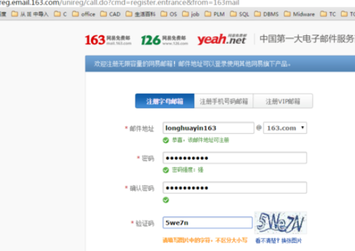The height and width of the screenshot is (251, 355).
Task: Click the 密码 password field
Action: [x=235, y=158]
